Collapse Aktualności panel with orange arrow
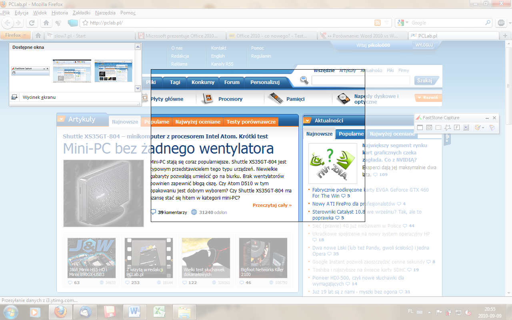The width and height of the screenshot is (512, 320). pos(308,120)
